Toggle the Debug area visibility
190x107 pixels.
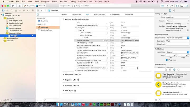182,6
